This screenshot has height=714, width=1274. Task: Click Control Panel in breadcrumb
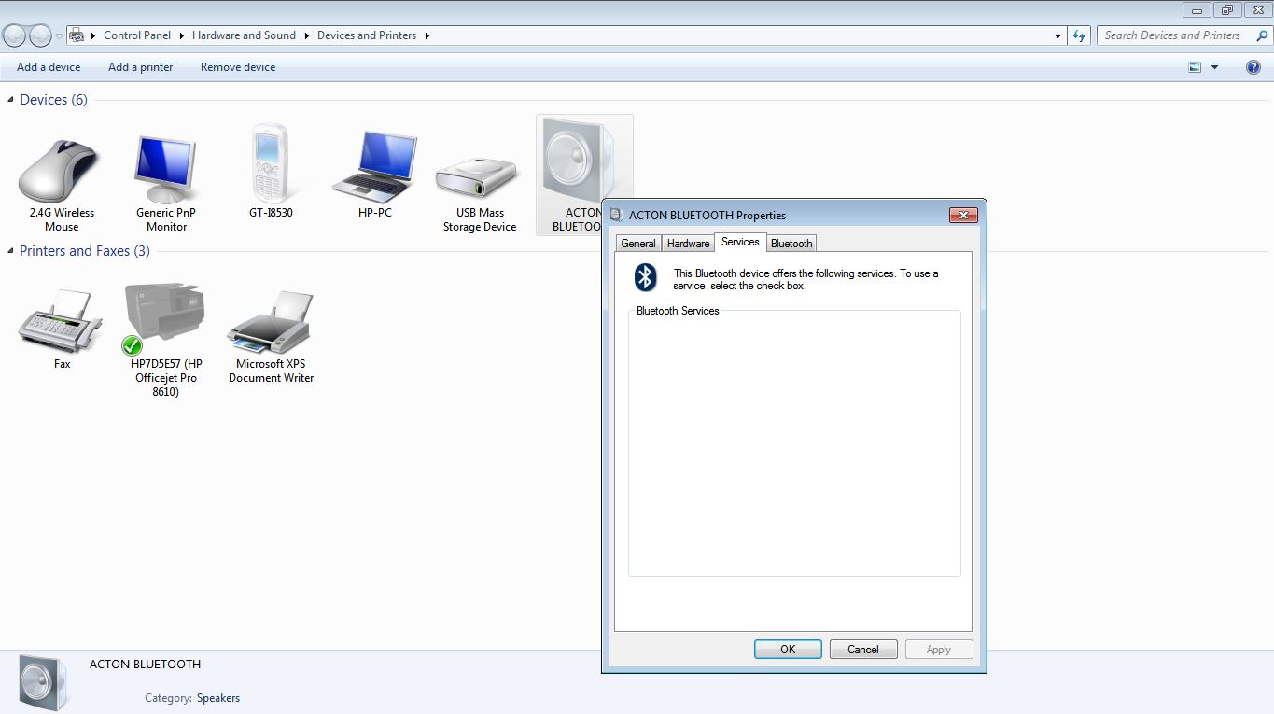137,35
